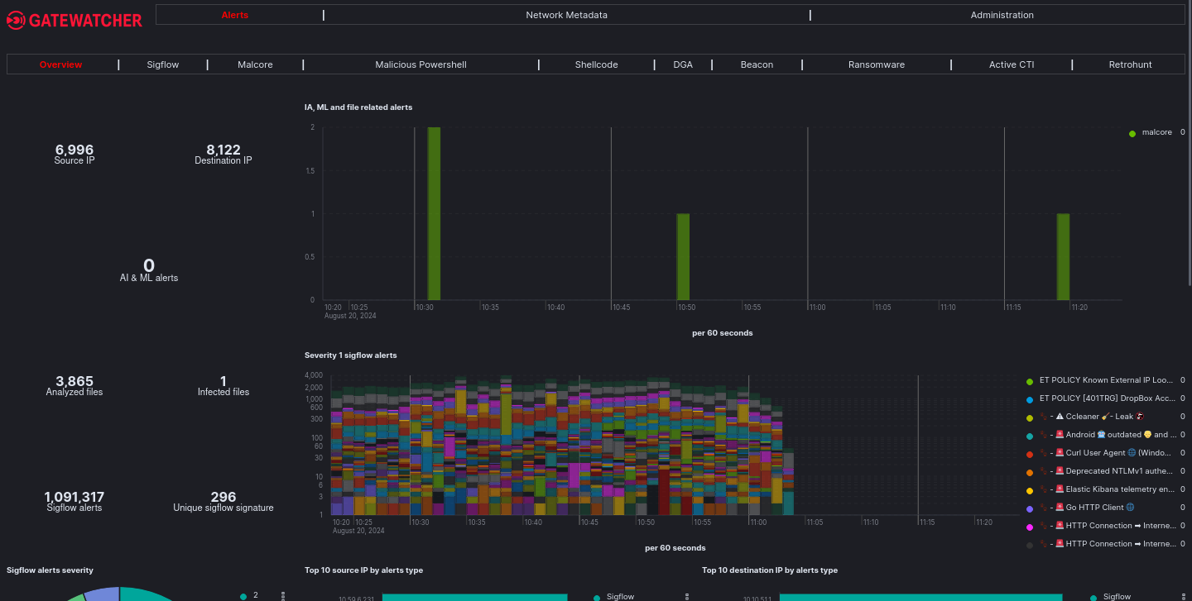Click IA, ML and file related alerts title
Screen dimensions: 1192x601
click(x=358, y=107)
